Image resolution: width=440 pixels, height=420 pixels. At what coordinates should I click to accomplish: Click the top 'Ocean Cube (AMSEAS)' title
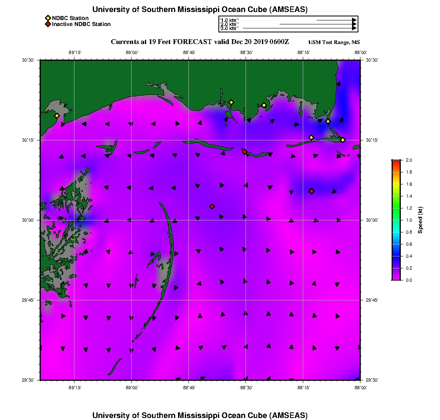[200, 10]
